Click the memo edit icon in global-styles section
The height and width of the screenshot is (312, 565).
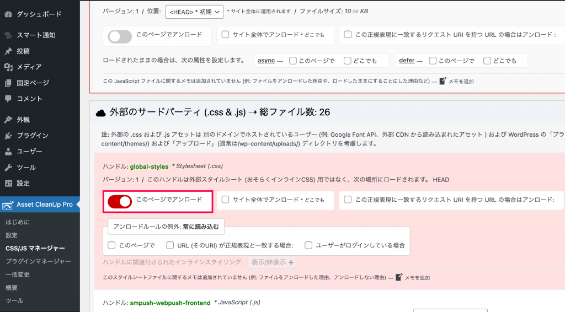[399, 277]
